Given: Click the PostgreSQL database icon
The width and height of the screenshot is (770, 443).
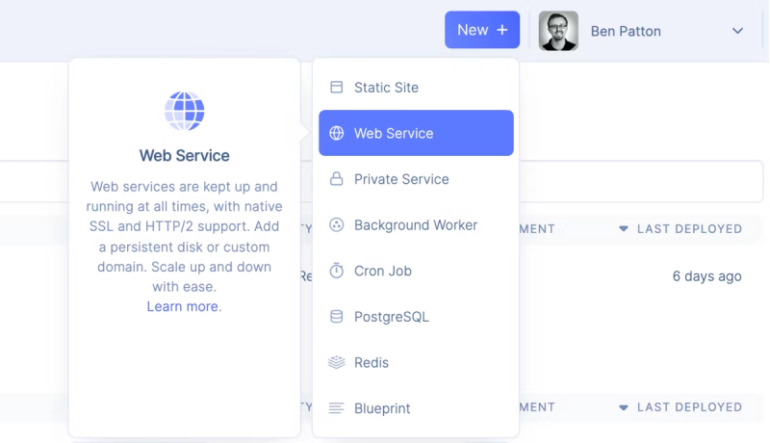Looking at the screenshot, I should point(336,317).
